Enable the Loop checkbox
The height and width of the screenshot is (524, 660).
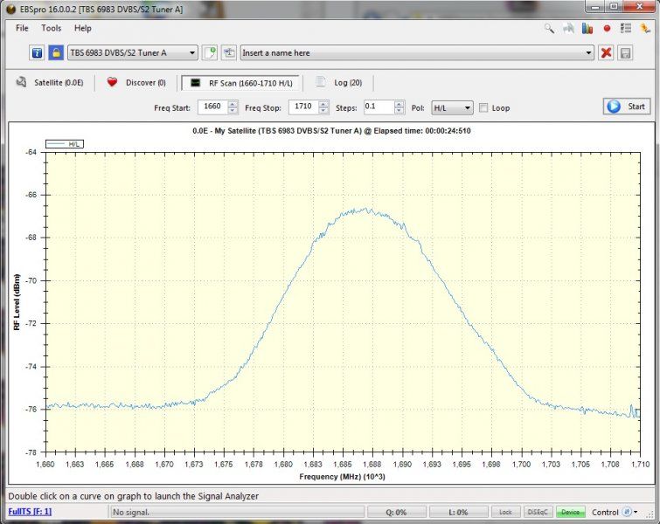(x=484, y=108)
